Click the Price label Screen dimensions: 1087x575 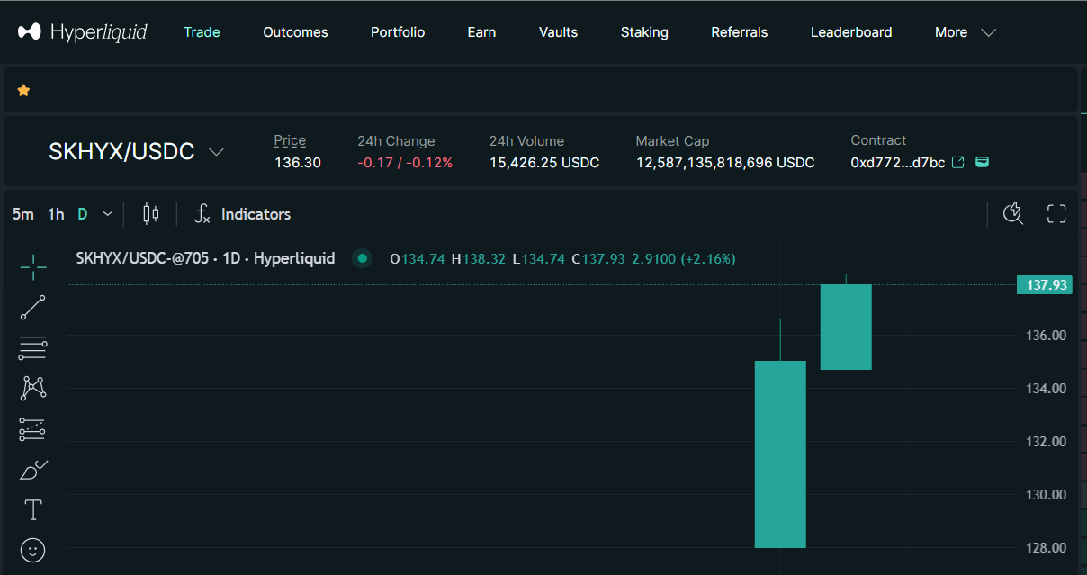[x=290, y=140]
